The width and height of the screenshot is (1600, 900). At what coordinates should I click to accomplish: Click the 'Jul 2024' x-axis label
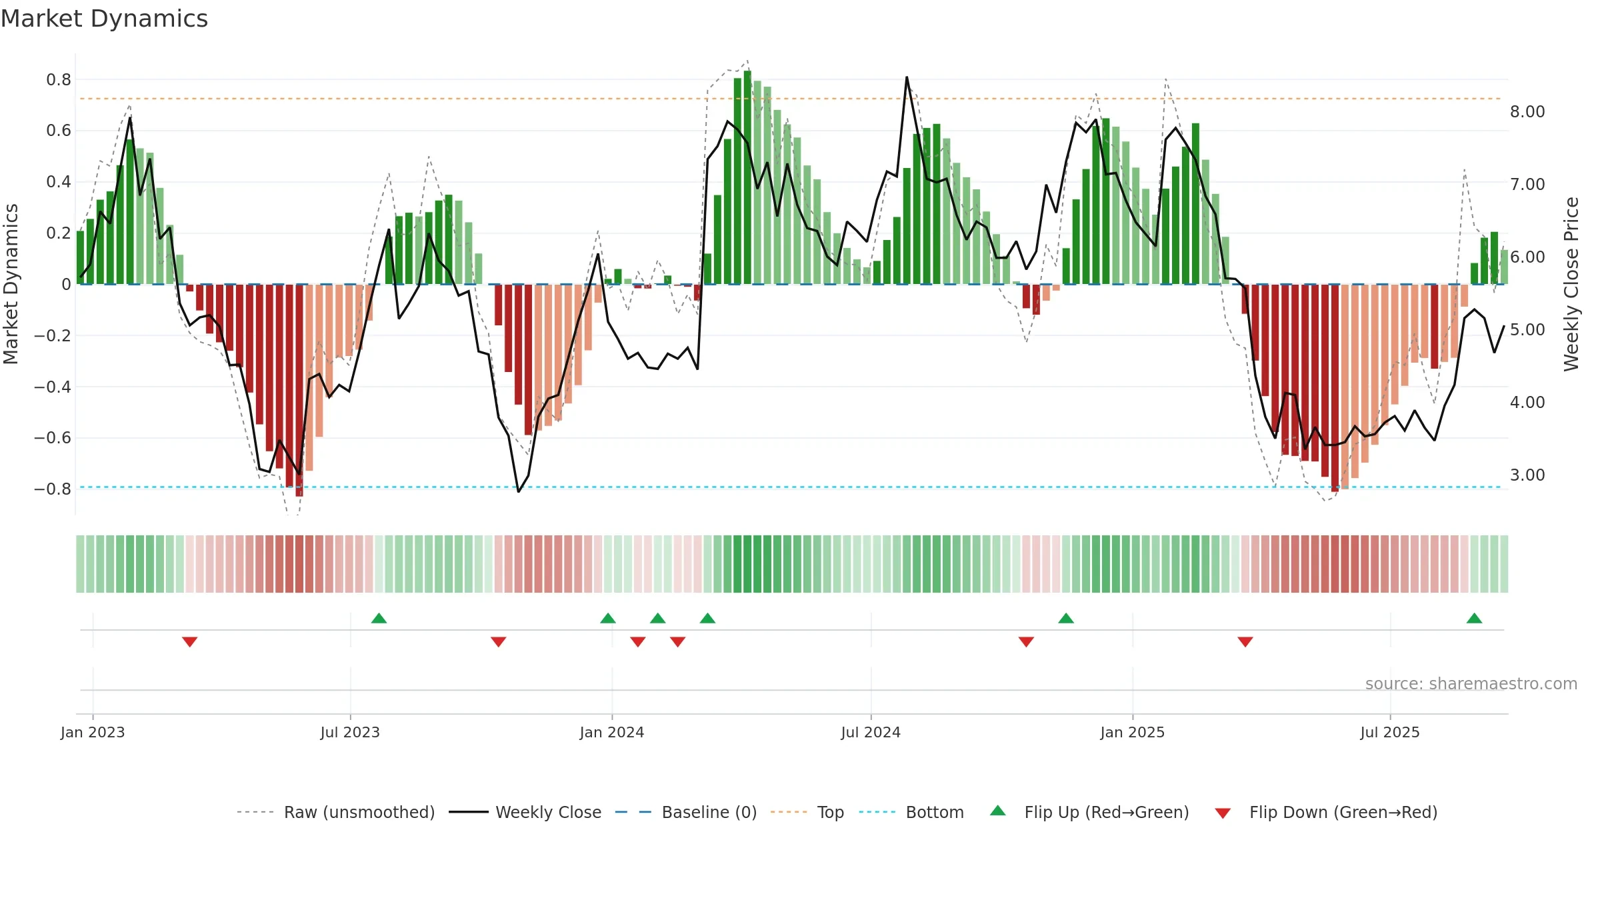(871, 732)
